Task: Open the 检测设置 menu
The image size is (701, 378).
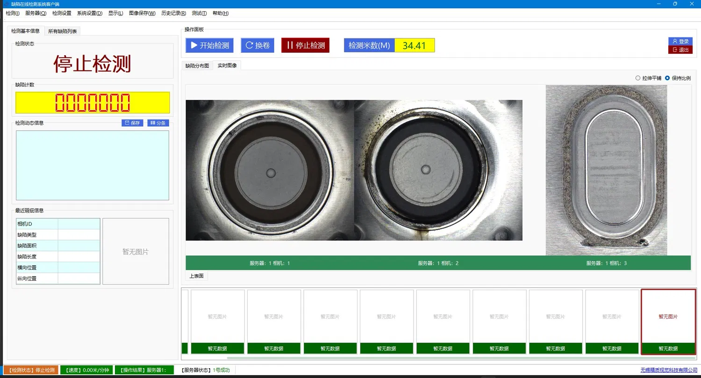Action: (x=62, y=13)
